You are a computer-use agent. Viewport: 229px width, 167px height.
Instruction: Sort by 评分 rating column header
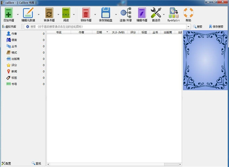133,32
